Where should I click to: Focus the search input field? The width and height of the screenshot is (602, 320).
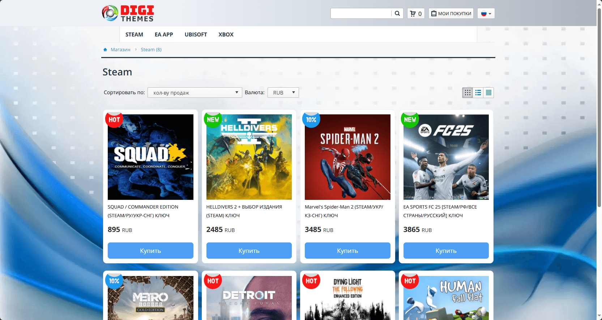pyautogui.click(x=361, y=13)
